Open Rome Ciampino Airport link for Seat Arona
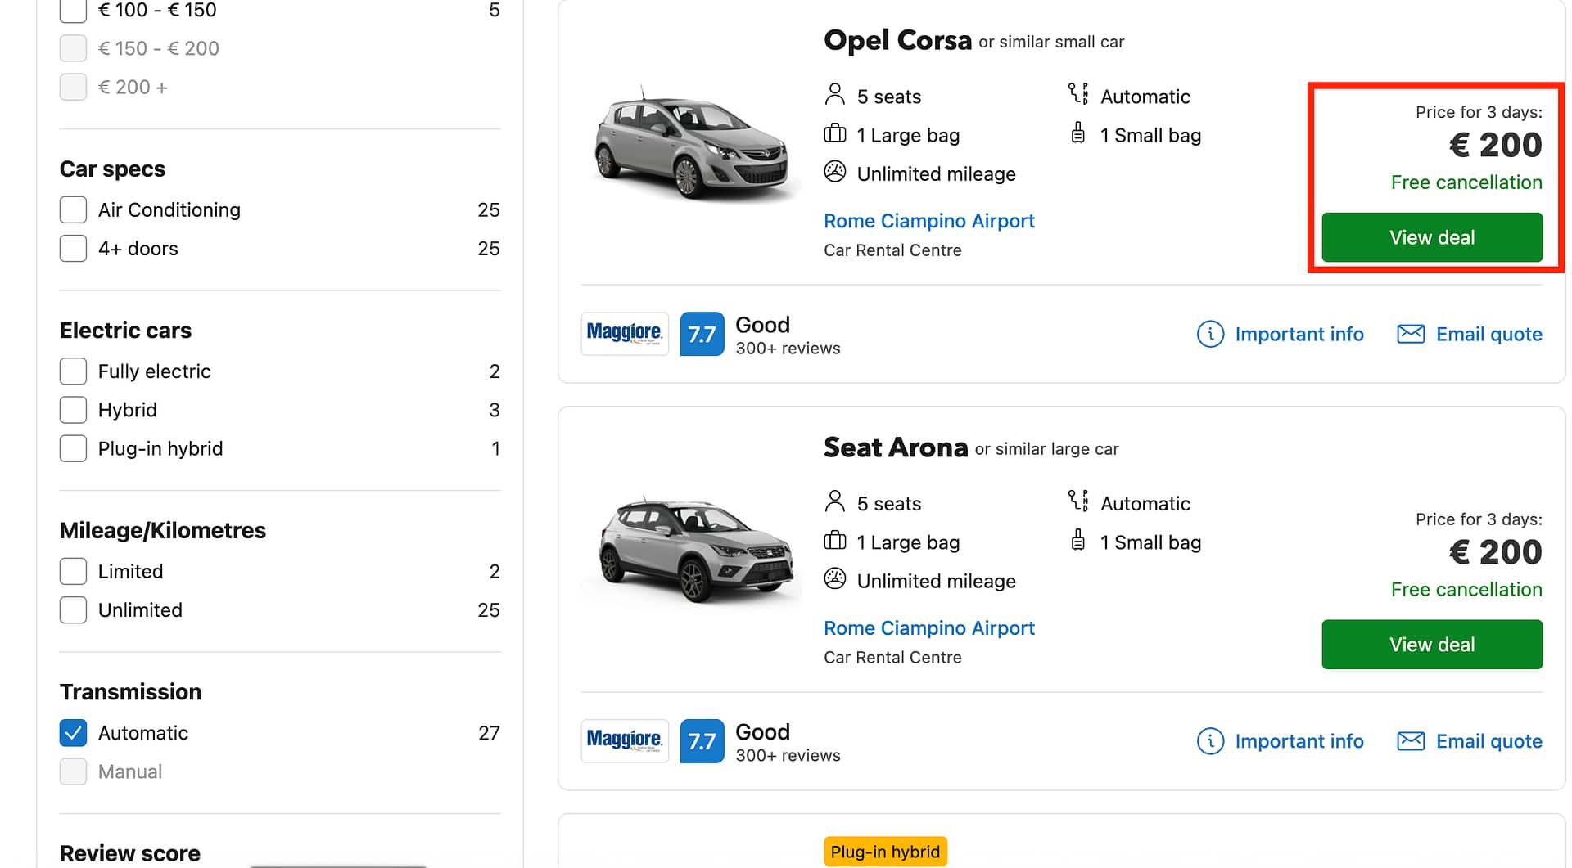Image resolution: width=1572 pixels, height=868 pixels. [x=928, y=628]
